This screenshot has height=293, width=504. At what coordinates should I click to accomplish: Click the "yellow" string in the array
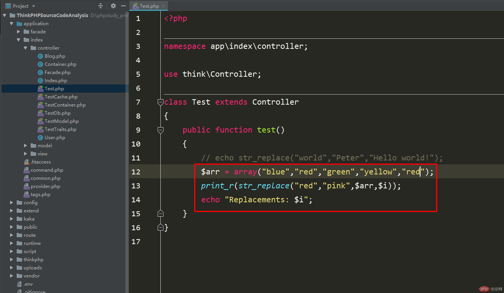[x=378, y=172]
